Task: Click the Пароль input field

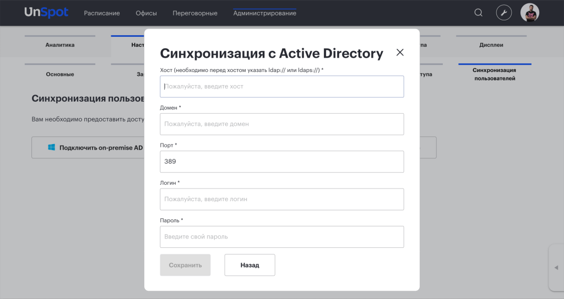Action: 281,237
